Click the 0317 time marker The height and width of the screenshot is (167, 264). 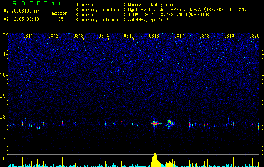[179, 36]
